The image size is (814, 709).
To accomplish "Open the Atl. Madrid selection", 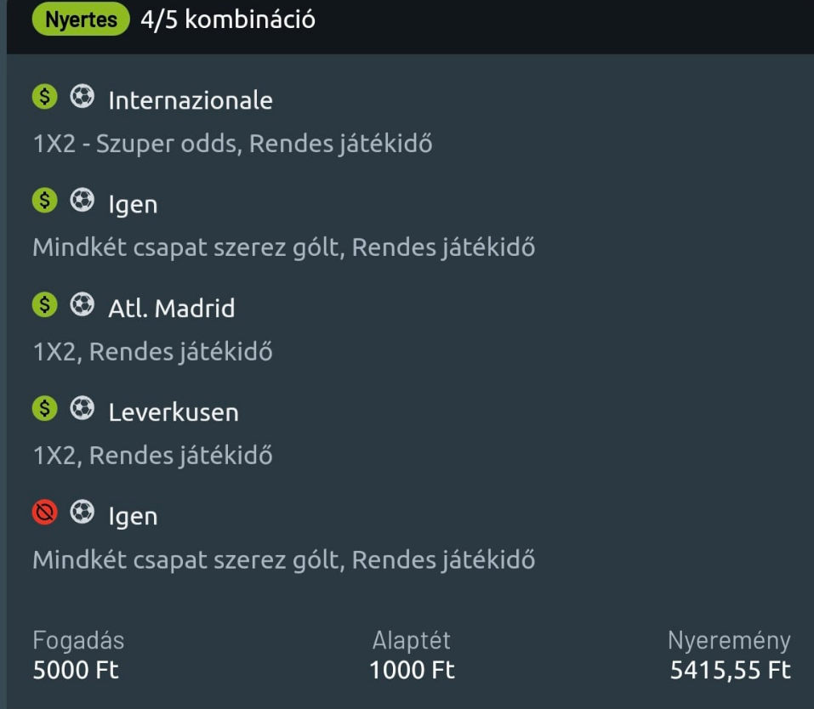I will [x=171, y=308].
